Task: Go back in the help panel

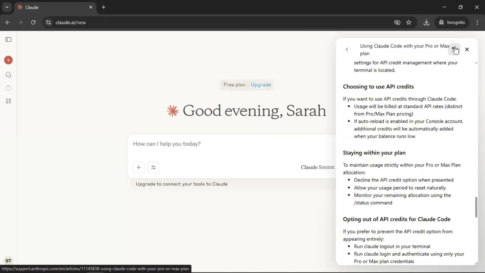Action: (x=347, y=50)
